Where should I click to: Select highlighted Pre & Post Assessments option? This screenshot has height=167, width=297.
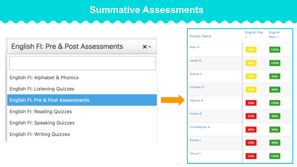(82, 100)
